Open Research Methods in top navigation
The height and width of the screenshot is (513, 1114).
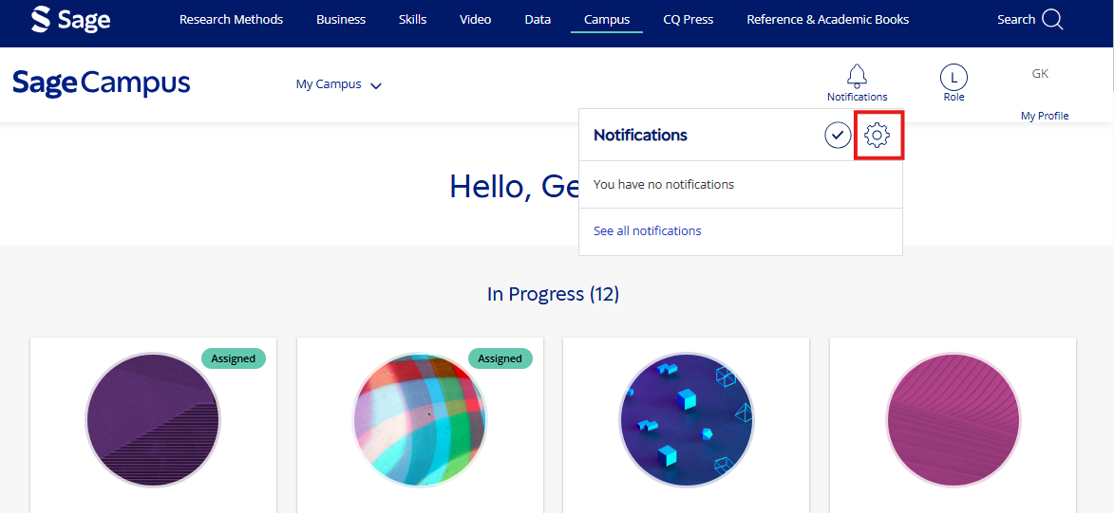231,20
